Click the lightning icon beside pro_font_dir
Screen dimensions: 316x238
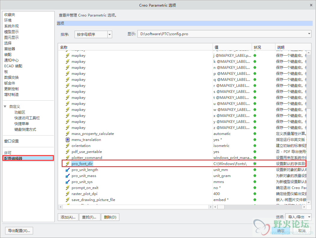tap(68, 164)
